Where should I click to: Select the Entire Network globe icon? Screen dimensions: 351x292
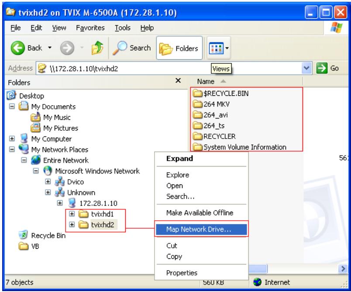36,160
